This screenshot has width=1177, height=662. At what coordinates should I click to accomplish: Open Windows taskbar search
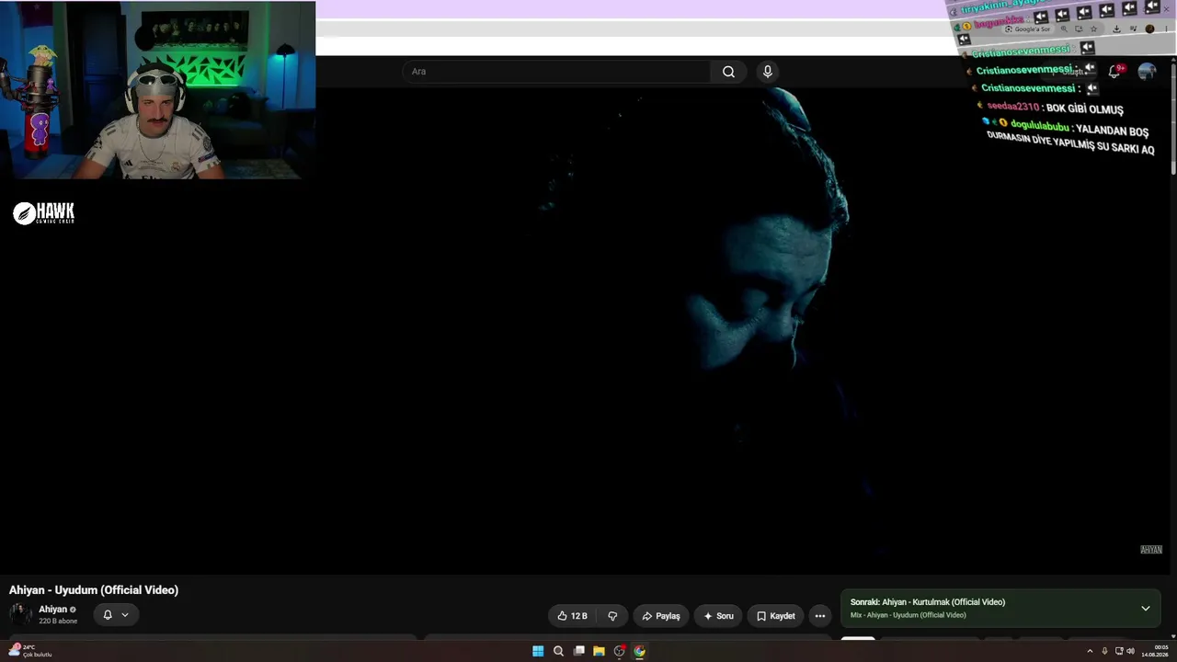558,651
